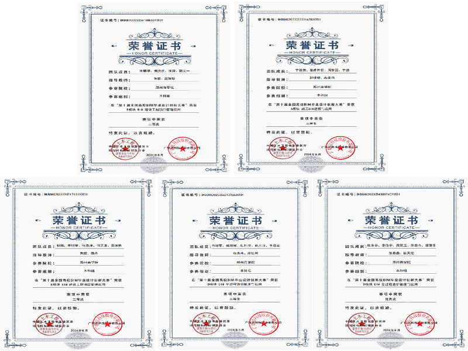Click the bottom-right certificate's 荣誉证书 heading
The width and height of the screenshot is (468, 351).
pos(388,221)
